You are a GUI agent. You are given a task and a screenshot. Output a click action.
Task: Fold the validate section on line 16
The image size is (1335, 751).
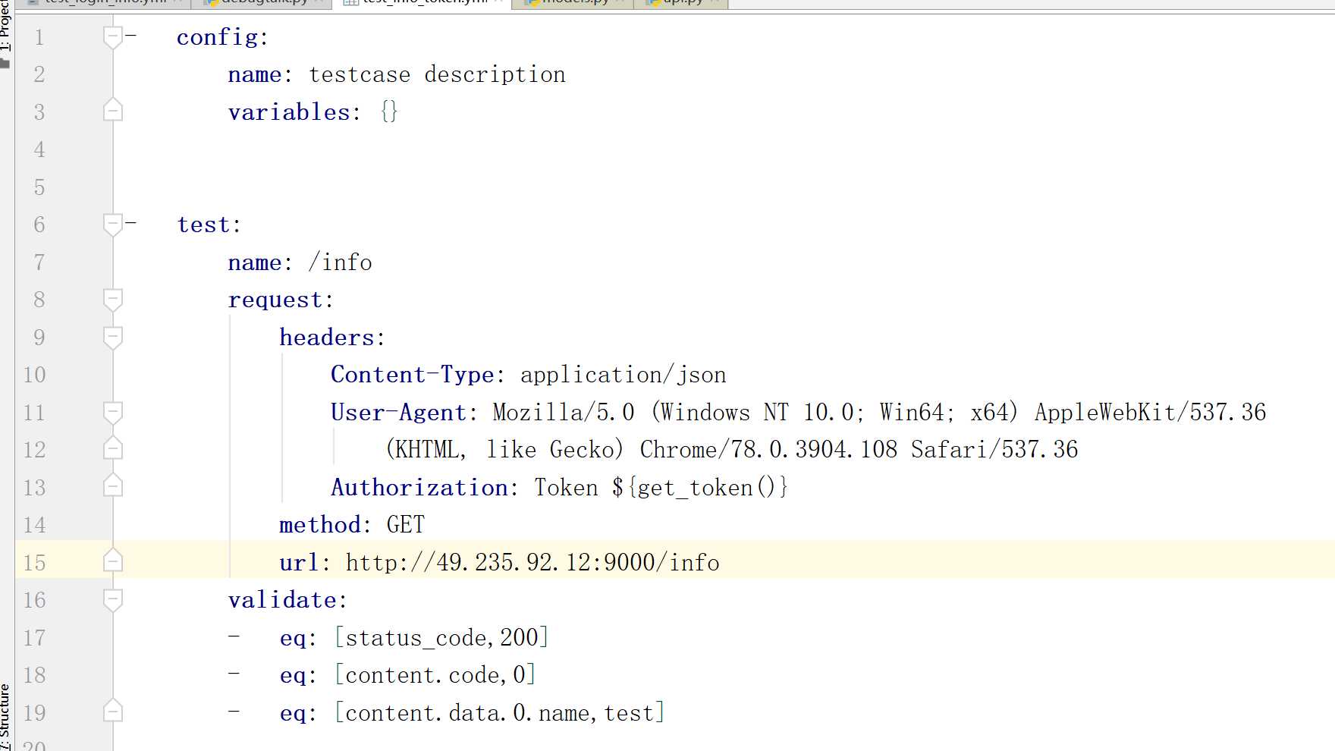(112, 600)
